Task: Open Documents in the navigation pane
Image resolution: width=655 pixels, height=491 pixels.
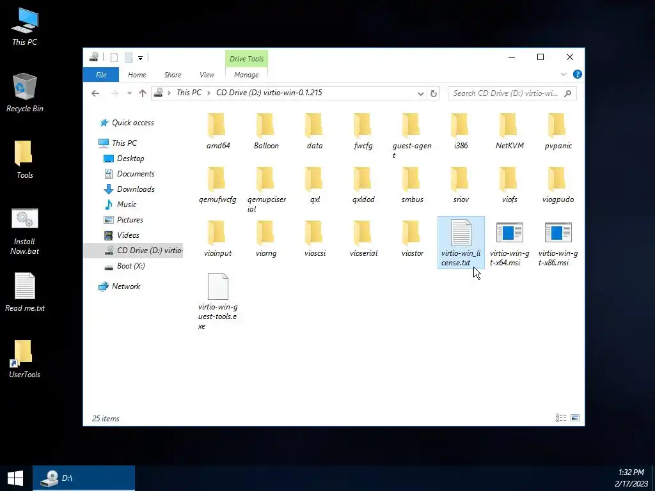Action: (129, 174)
